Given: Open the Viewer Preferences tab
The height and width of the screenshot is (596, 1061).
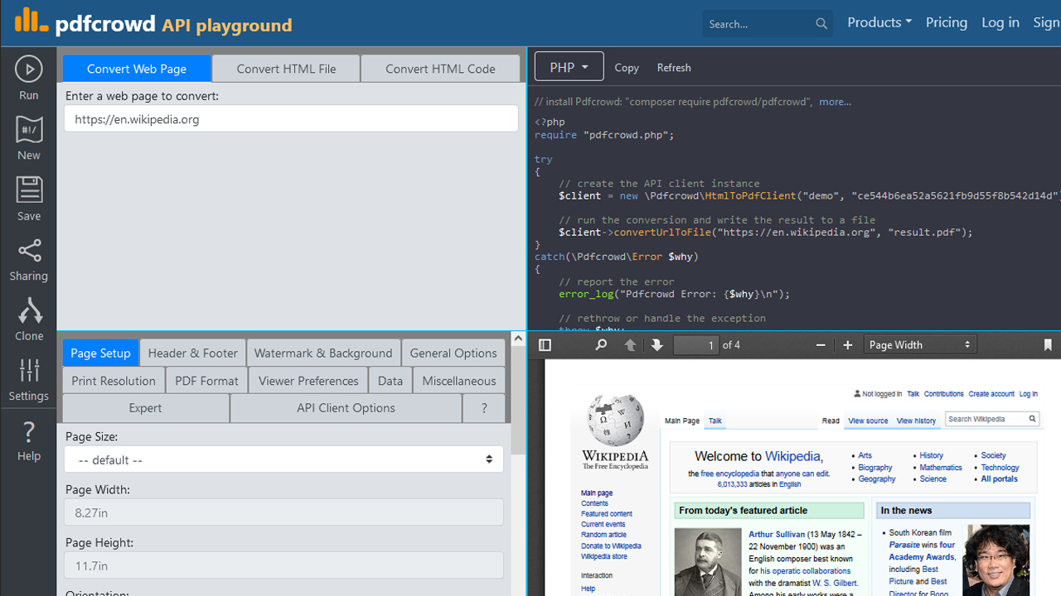Looking at the screenshot, I should 308,381.
